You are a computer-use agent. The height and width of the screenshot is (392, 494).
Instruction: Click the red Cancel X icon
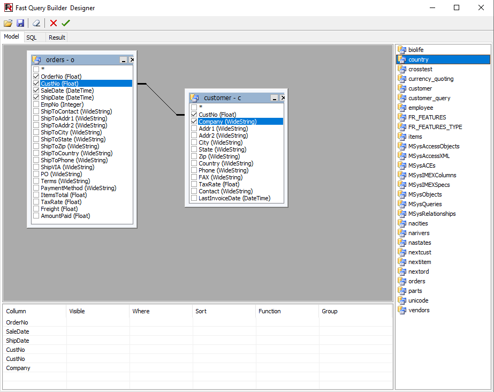point(54,23)
